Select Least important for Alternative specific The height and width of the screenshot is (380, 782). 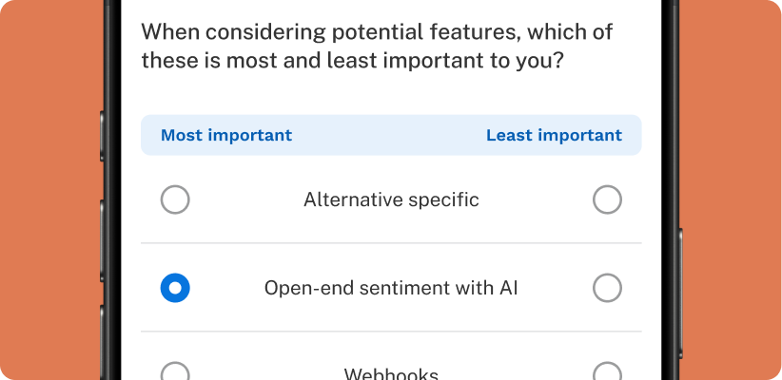607,199
